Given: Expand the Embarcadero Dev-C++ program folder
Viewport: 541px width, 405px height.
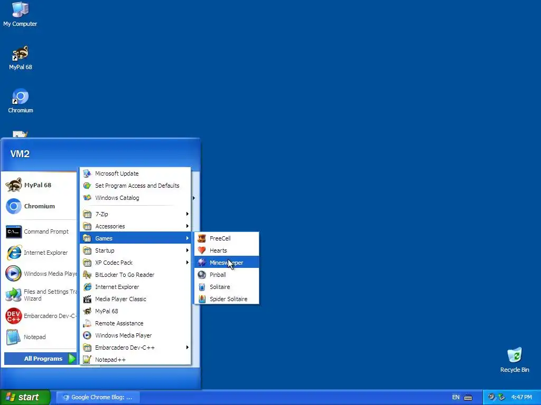Looking at the screenshot, I should [135, 348].
